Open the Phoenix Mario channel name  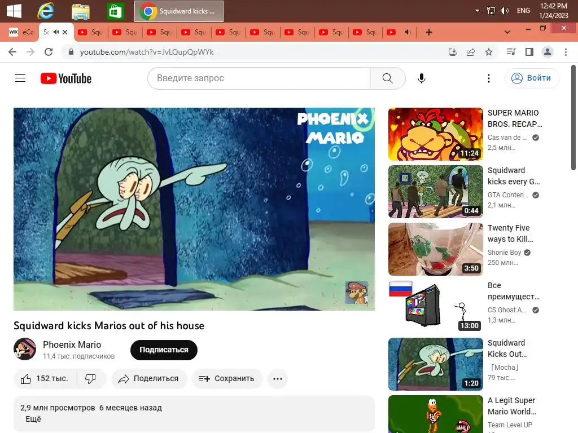(72, 344)
